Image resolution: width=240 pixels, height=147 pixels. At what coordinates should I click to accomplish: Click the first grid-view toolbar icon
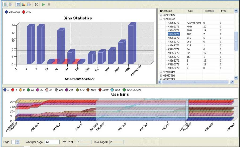pyautogui.click(x=6, y=5)
